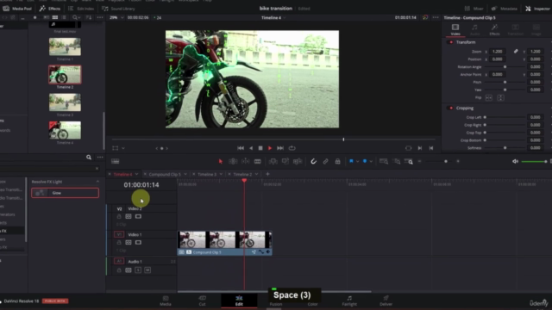Click the viewer scrub bar playhead
Screen dimensions: 552x310
click(x=343, y=139)
